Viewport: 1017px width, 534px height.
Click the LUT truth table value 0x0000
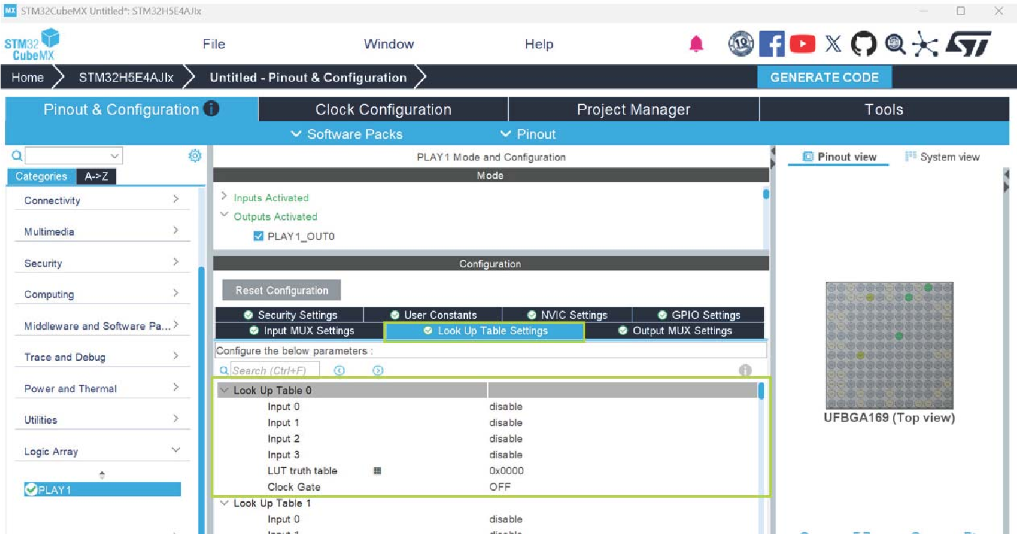[x=506, y=471]
